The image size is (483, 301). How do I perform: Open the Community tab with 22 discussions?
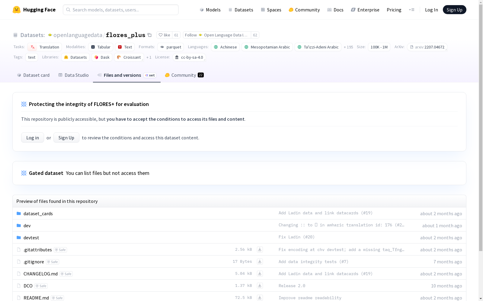point(184,75)
